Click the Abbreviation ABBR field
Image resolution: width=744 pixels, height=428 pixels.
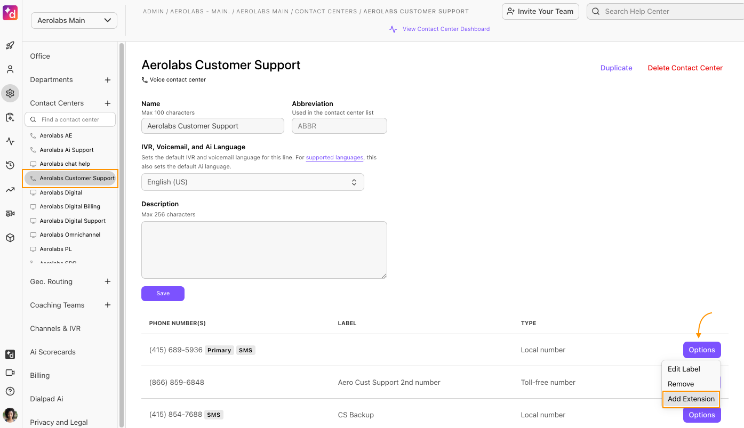pyautogui.click(x=339, y=126)
